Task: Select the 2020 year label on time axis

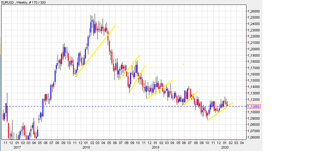Action: 224,147
